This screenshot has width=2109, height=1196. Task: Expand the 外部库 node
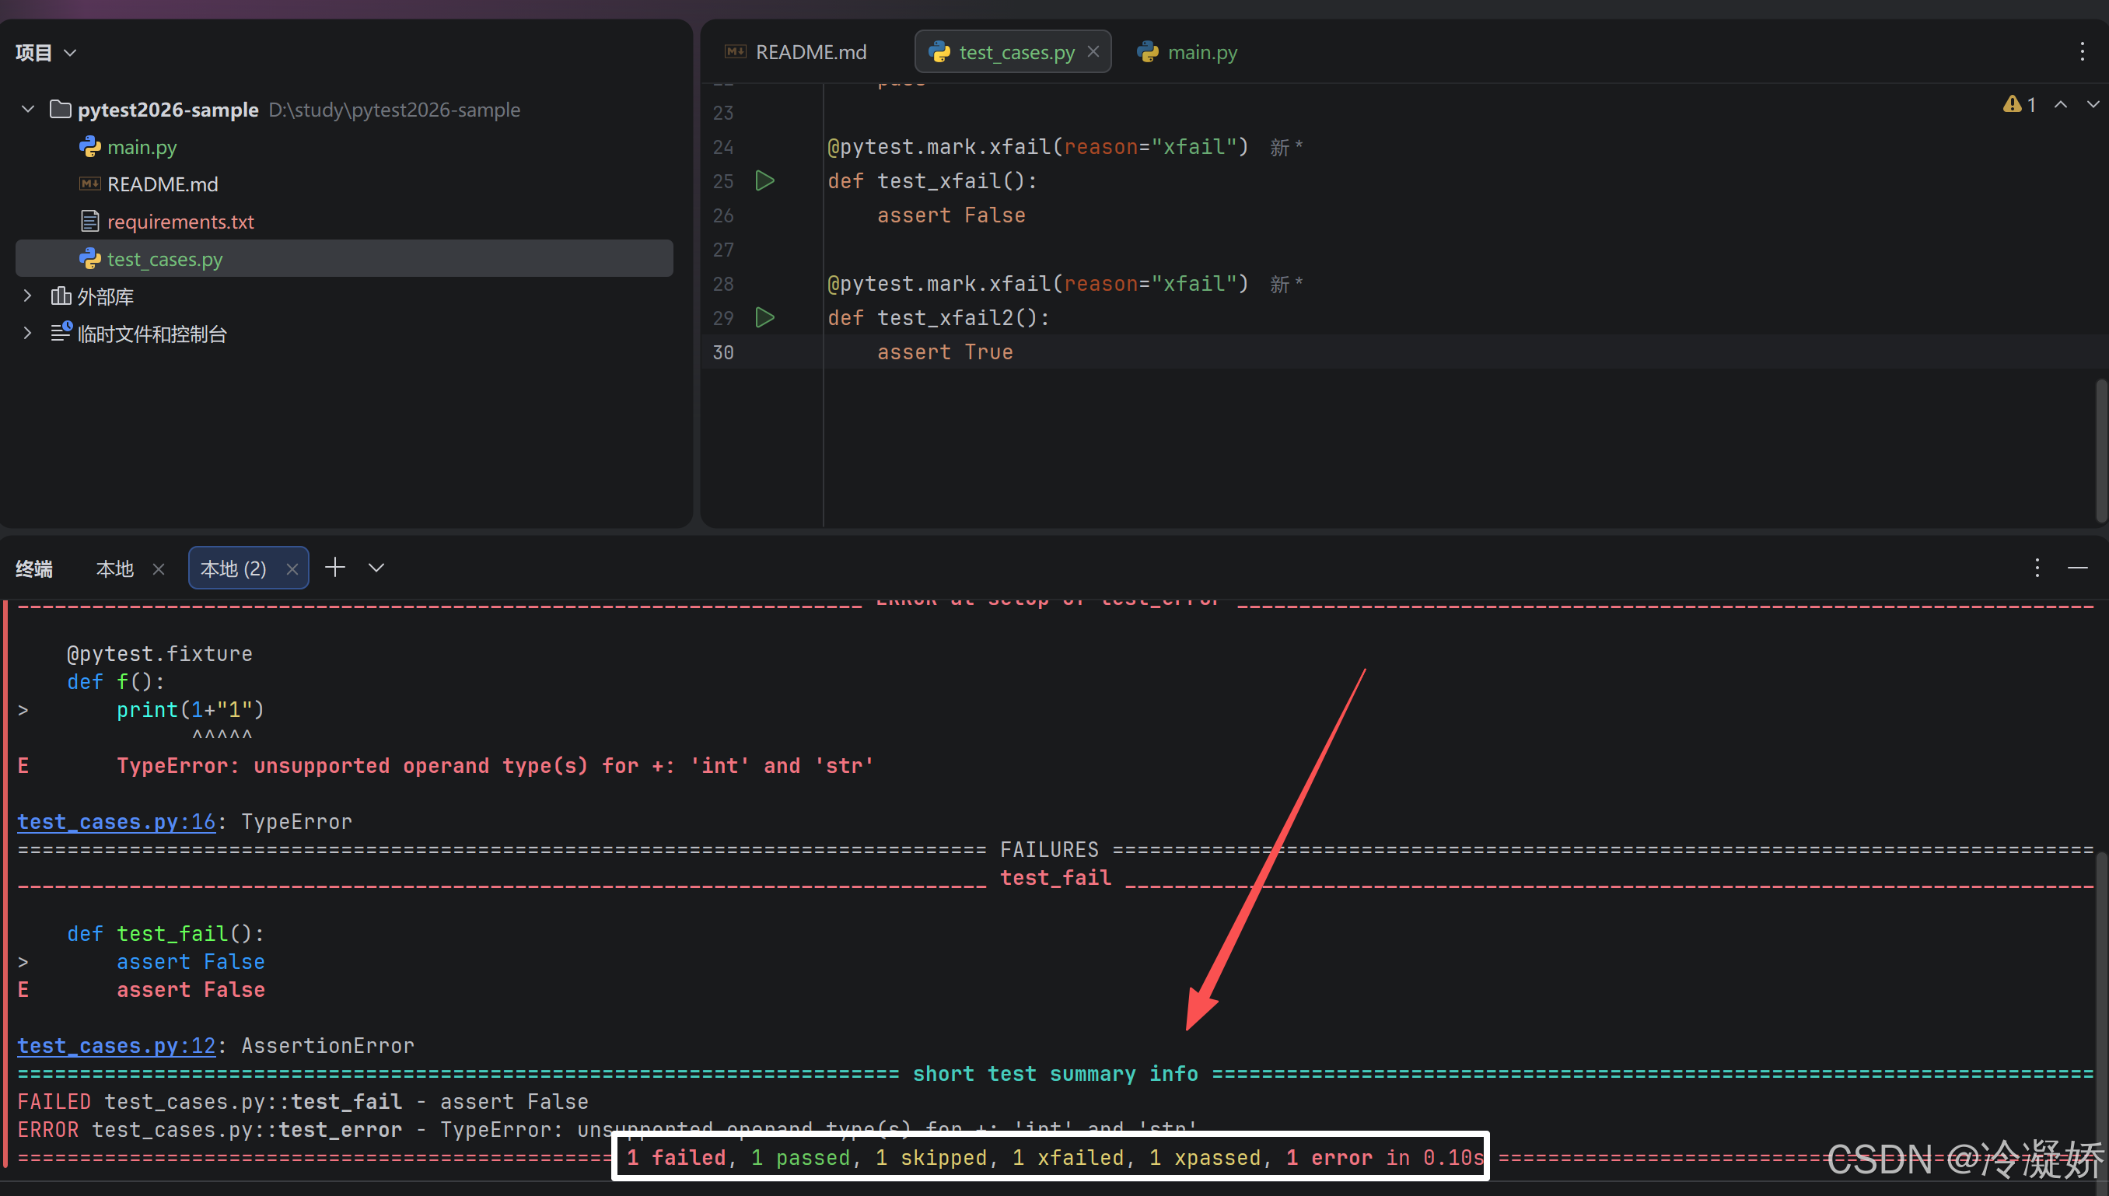[x=28, y=296]
